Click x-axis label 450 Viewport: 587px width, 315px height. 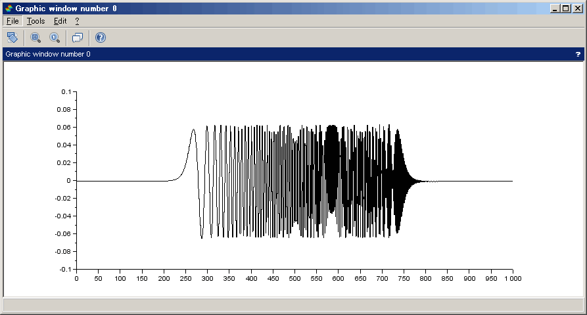point(273,279)
